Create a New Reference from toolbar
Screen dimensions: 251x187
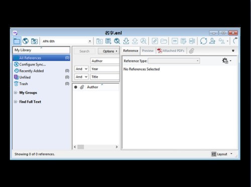click(108, 41)
